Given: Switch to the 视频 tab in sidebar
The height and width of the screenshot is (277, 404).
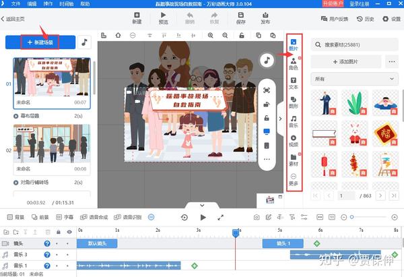Looking at the screenshot, I should tap(293, 141).
